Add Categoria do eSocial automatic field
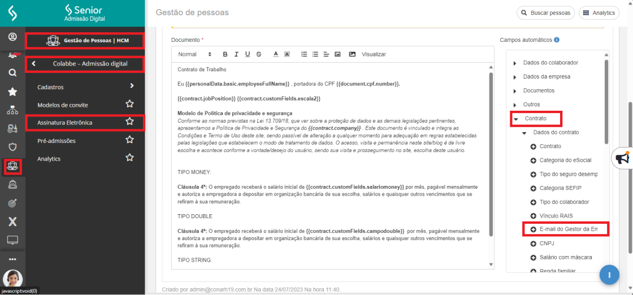This screenshot has height=295, width=633. [533, 160]
